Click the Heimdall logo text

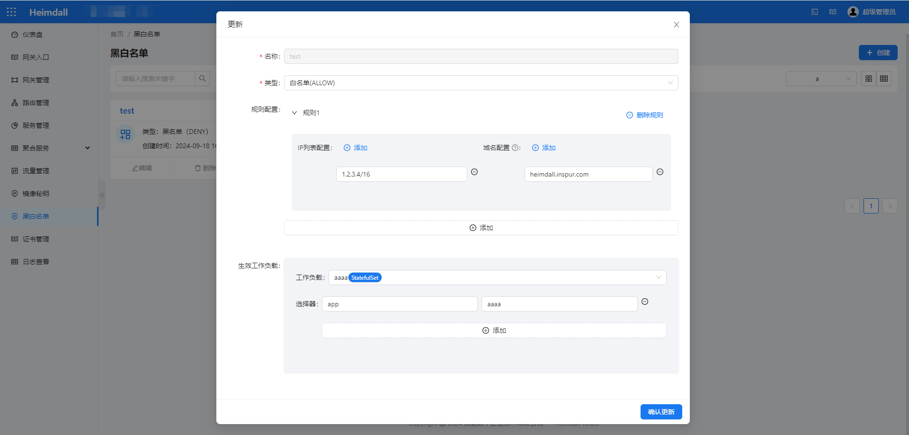[48, 12]
